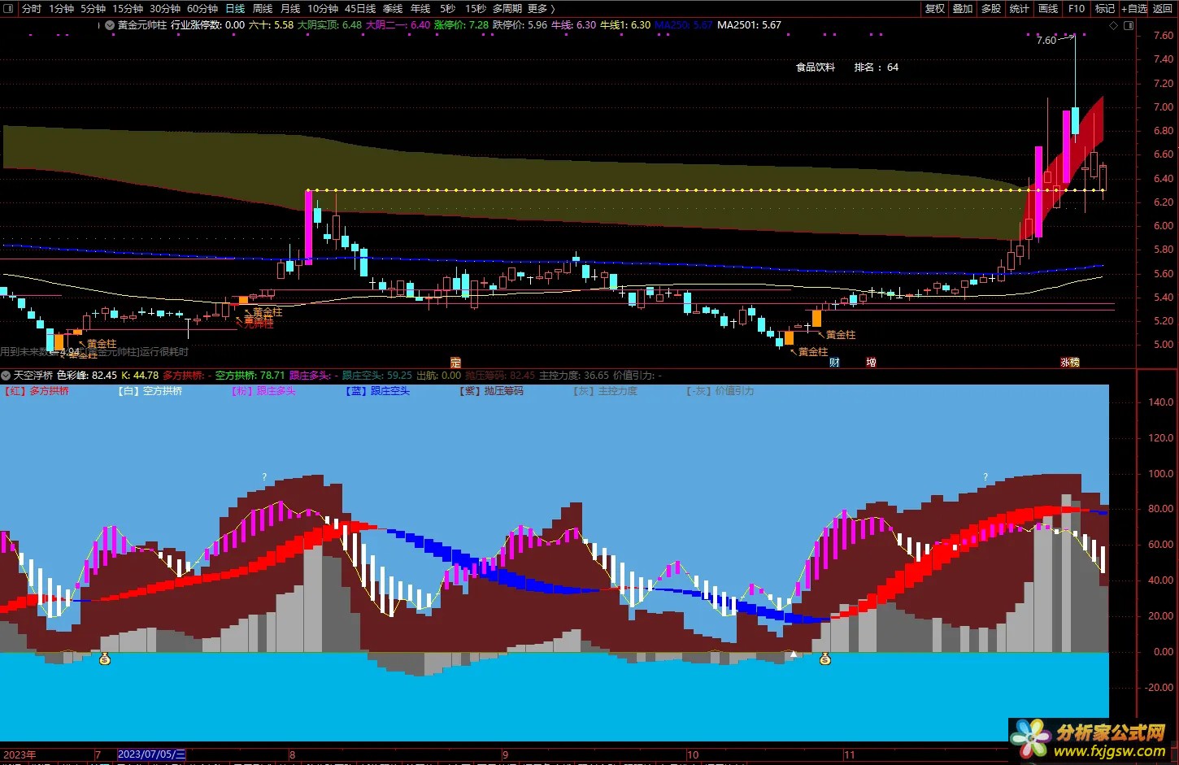The image size is (1179, 765).
Task: Open the 多周期 multi-period view
Action: point(507,8)
